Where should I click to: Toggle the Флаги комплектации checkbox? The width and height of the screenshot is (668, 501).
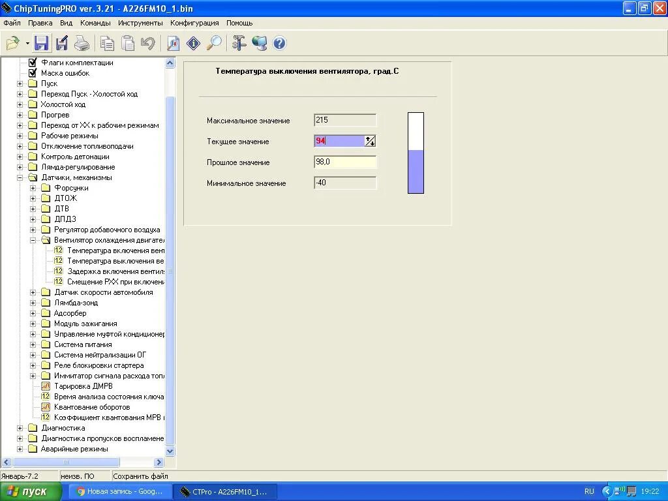click(33, 63)
